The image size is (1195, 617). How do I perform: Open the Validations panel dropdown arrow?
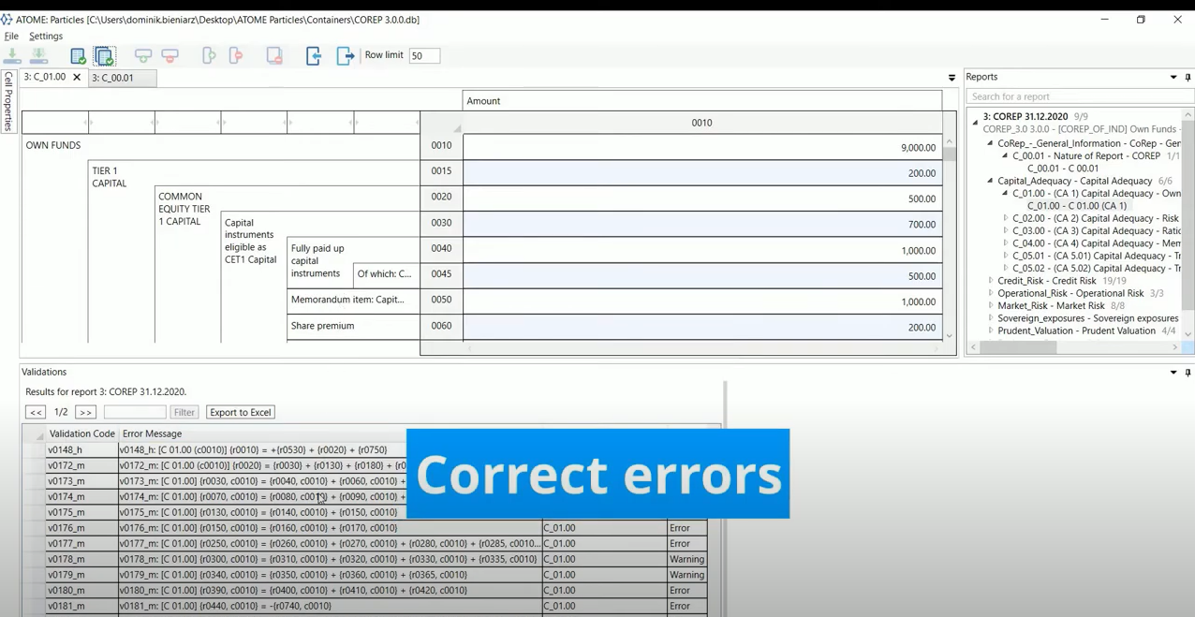(x=1173, y=373)
